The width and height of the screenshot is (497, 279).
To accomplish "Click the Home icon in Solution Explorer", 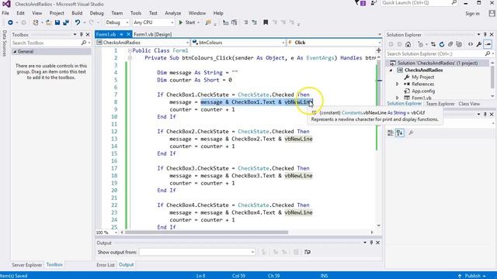I will [408, 44].
